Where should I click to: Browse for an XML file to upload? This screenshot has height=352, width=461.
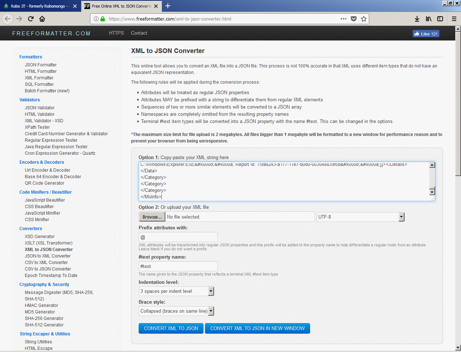tap(152, 217)
